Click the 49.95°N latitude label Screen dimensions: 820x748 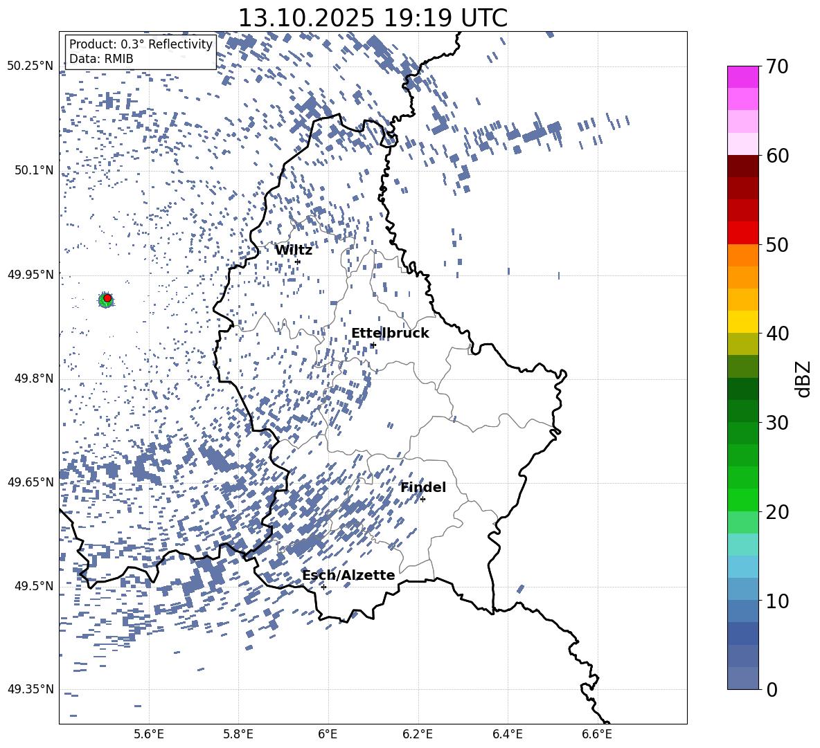pyautogui.click(x=30, y=274)
